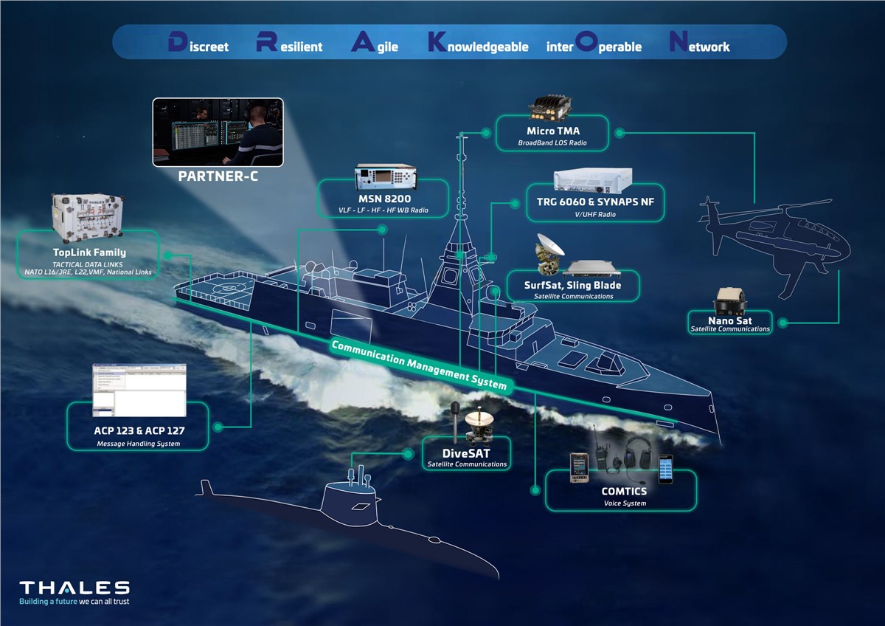Viewport: 885px width, 626px height.
Task: Click the Micro TMA title
Action: click(553, 131)
